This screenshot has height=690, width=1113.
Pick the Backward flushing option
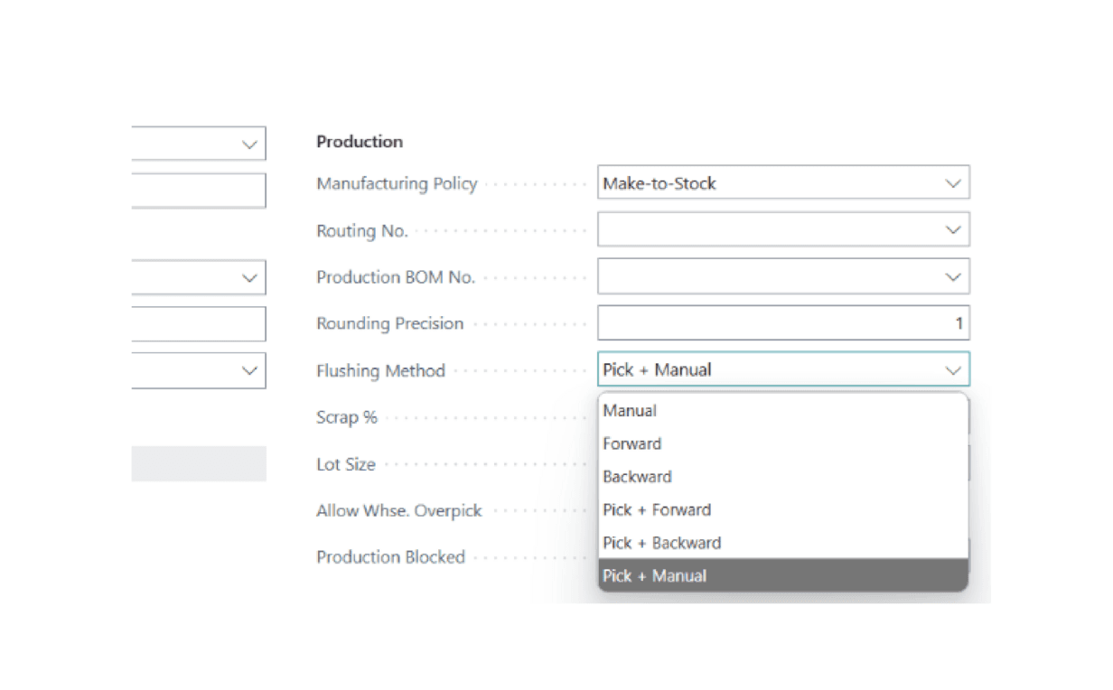click(x=637, y=477)
